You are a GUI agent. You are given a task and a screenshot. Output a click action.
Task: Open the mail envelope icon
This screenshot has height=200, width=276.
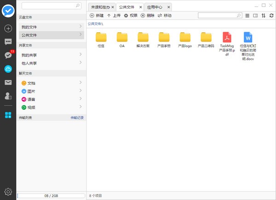pyautogui.click(x=8, y=82)
